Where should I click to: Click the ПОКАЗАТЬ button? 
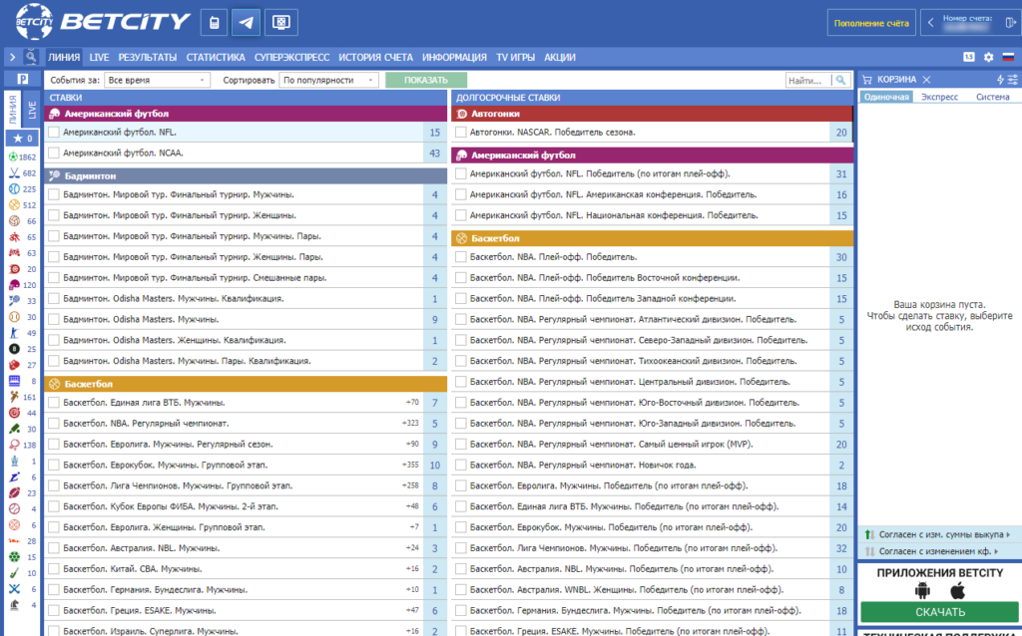point(426,80)
